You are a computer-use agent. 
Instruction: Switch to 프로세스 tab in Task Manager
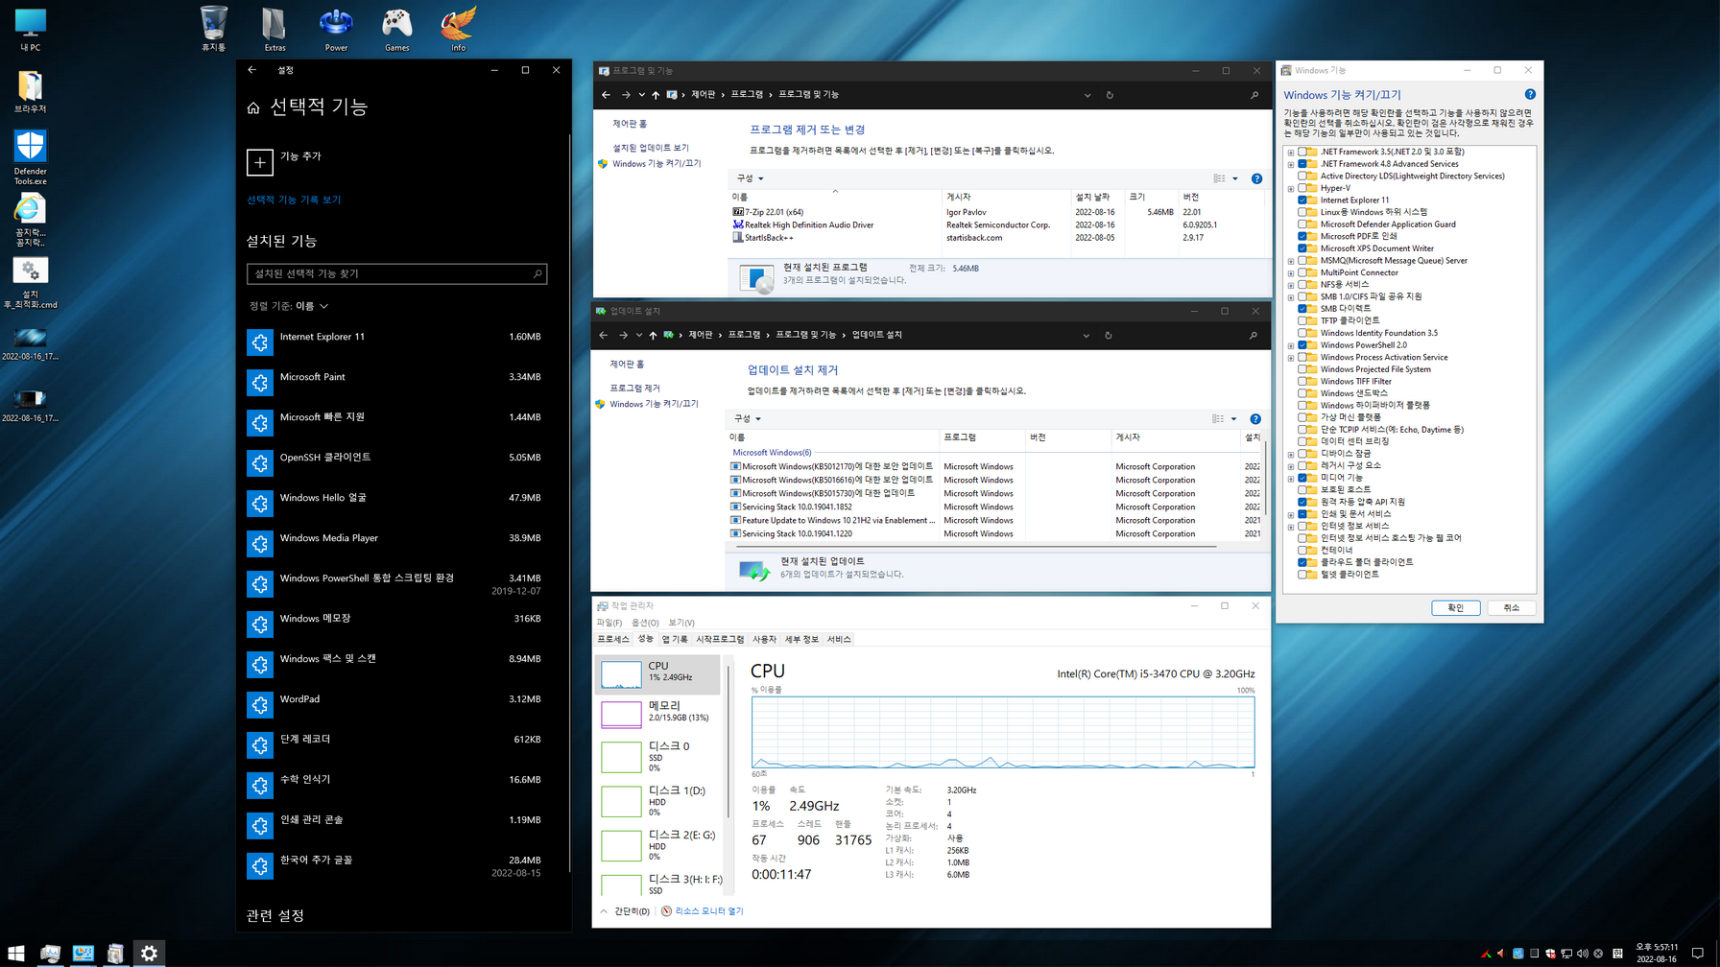612,639
